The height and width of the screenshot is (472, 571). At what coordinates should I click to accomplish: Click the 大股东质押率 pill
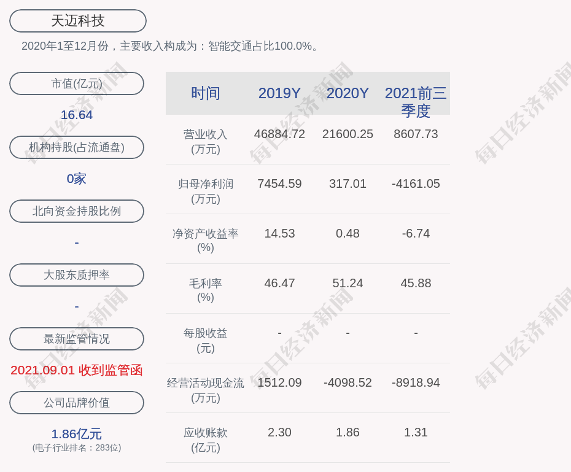(x=77, y=275)
